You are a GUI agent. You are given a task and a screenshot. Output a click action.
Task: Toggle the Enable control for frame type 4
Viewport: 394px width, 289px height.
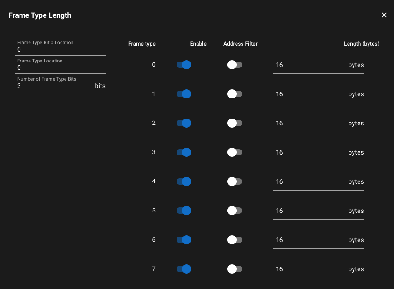click(183, 181)
